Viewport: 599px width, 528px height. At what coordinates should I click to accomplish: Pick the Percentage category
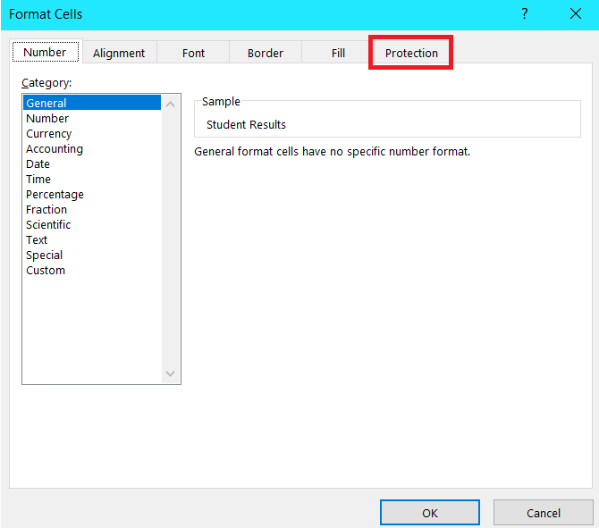pos(55,194)
